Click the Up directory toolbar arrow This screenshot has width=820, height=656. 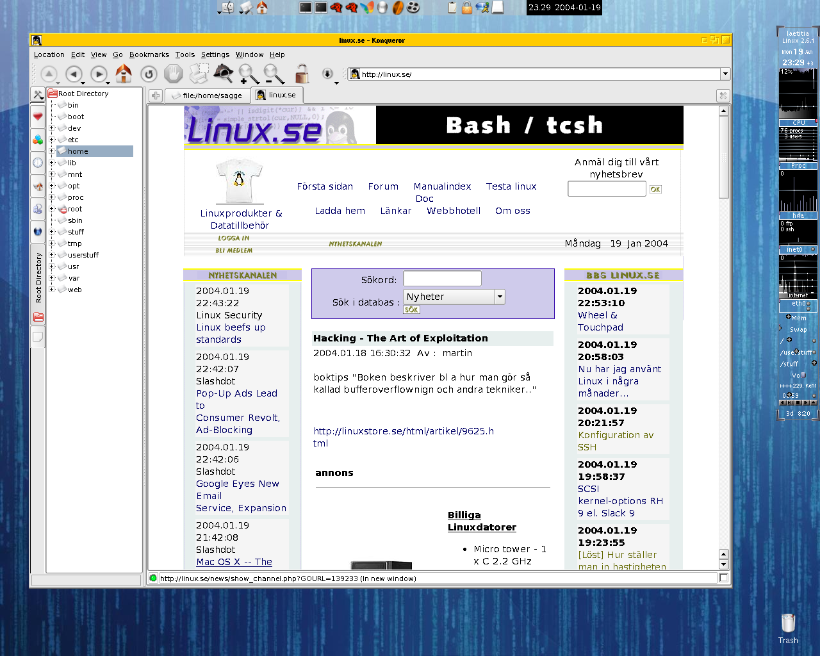click(49, 74)
